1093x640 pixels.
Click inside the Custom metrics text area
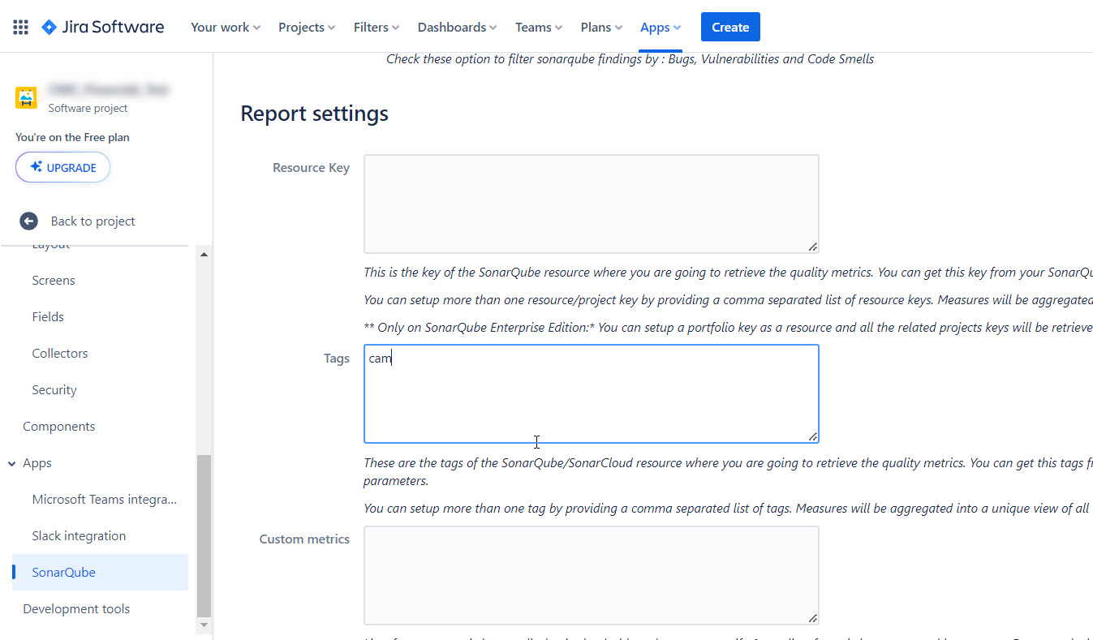coord(591,575)
